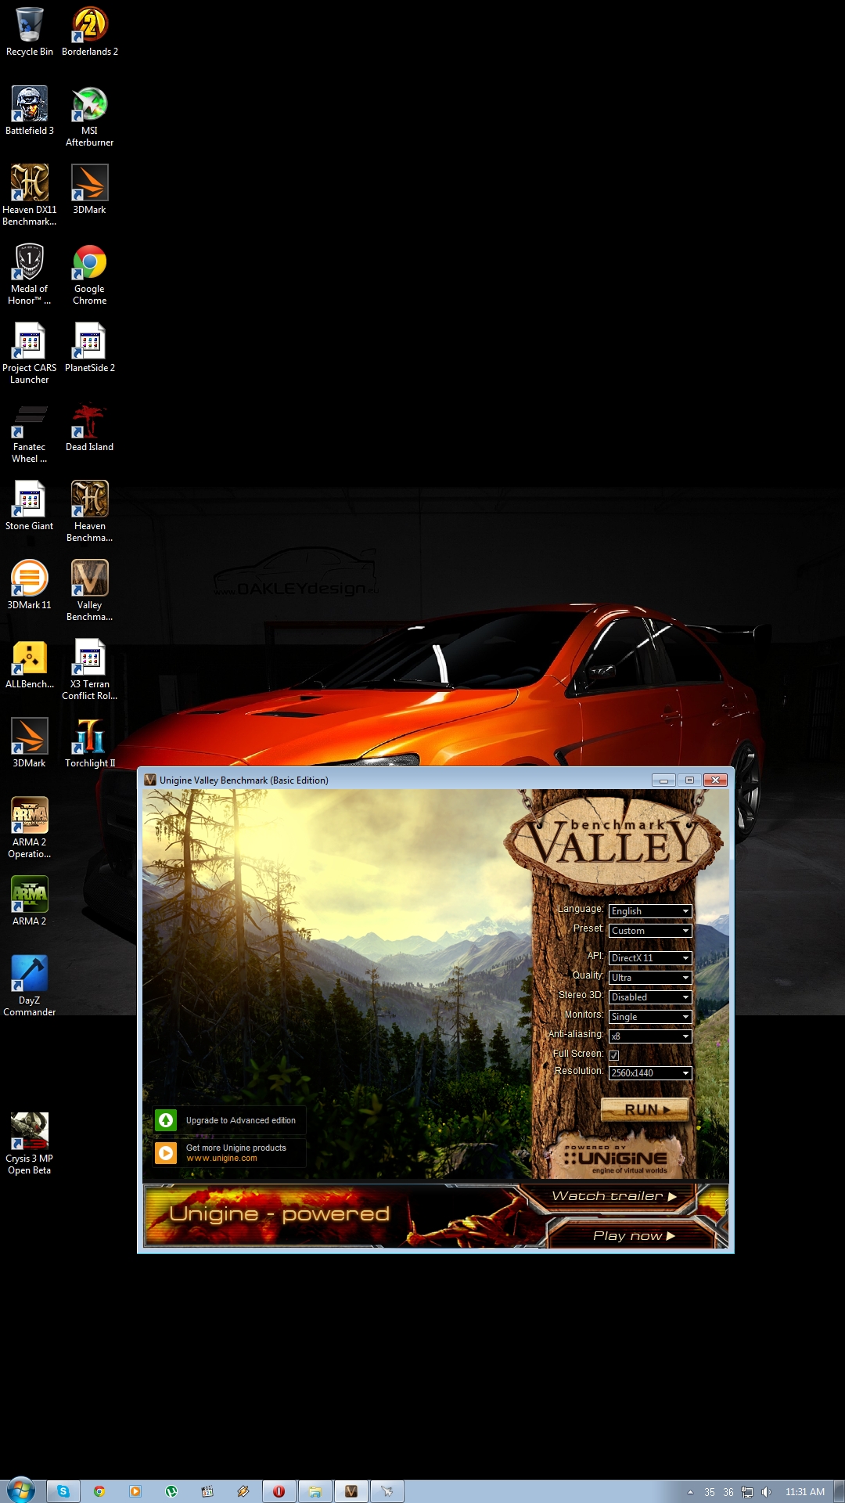This screenshot has width=845, height=1503.
Task: Click Play now in the banner
Action: pyautogui.click(x=634, y=1235)
